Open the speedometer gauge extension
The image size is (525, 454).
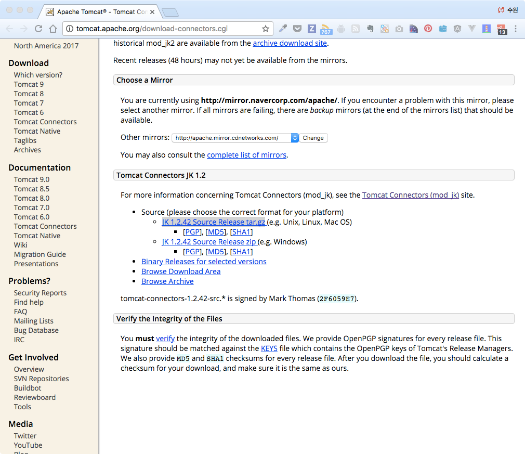414,29
